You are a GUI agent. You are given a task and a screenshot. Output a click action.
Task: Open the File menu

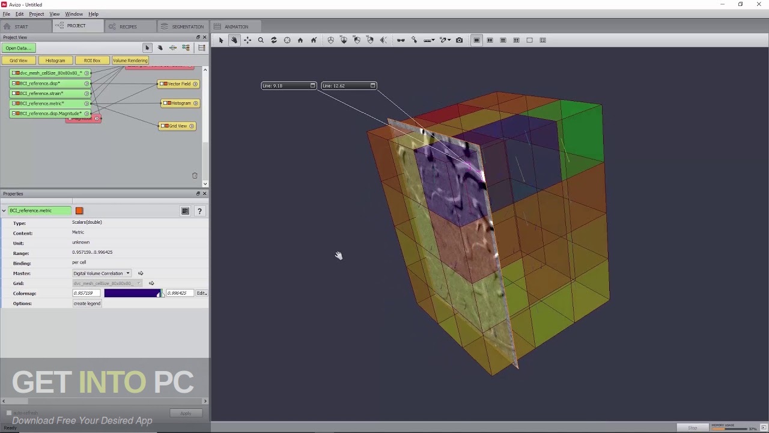point(6,14)
